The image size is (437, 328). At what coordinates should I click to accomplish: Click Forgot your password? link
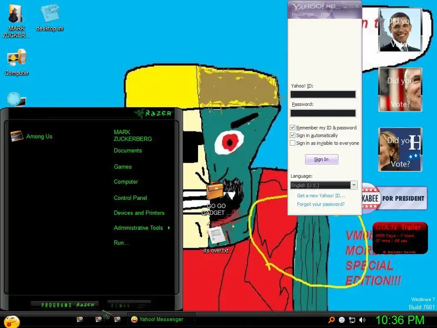pyautogui.click(x=321, y=204)
